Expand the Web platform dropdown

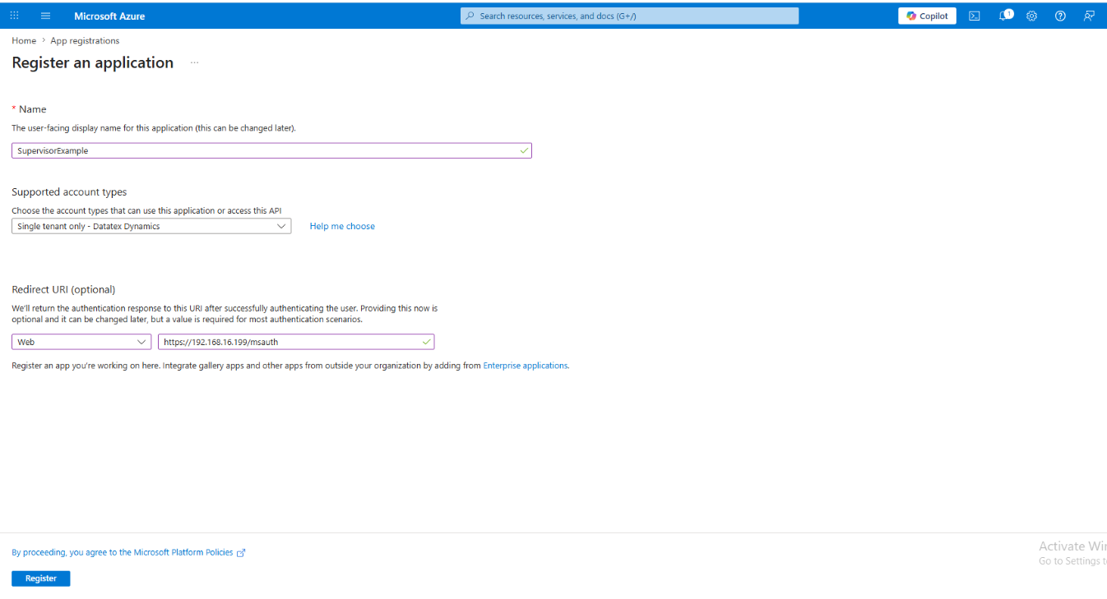(81, 342)
